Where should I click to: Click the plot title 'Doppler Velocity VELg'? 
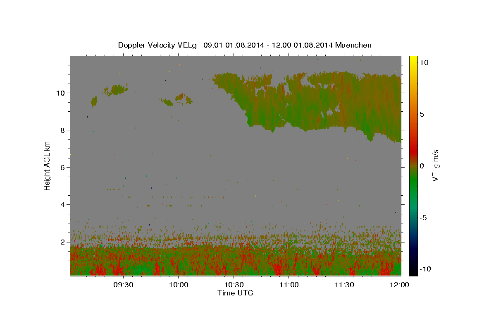click(x=158, y=45)
